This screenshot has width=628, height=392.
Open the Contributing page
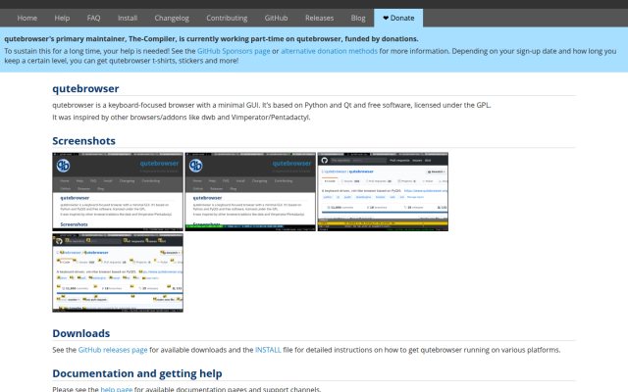pyautogui.click(x=227, y=18)
